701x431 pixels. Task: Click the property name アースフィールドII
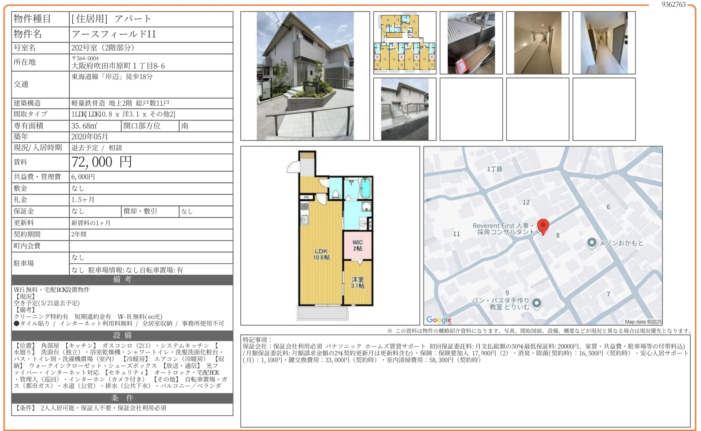tap(114, 34)
